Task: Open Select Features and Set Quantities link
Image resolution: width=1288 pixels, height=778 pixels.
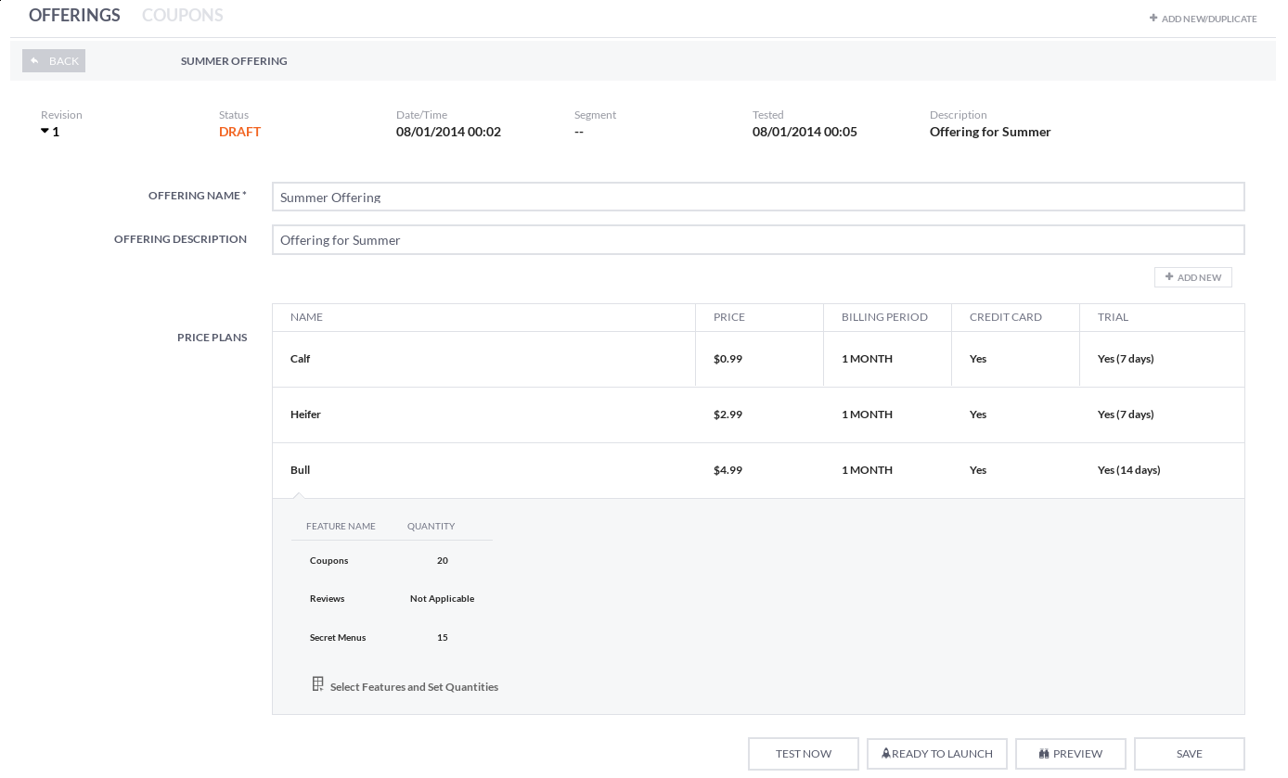Action: coord(414,687)
